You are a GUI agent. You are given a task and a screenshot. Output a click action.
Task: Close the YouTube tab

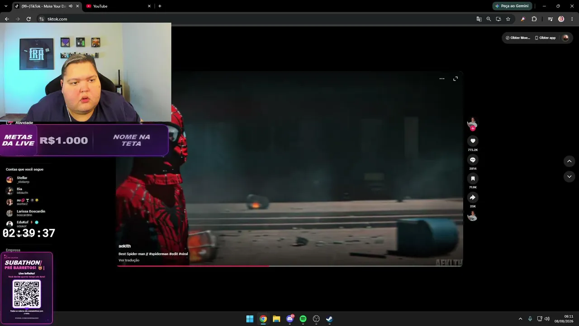(x=149, y=6)
